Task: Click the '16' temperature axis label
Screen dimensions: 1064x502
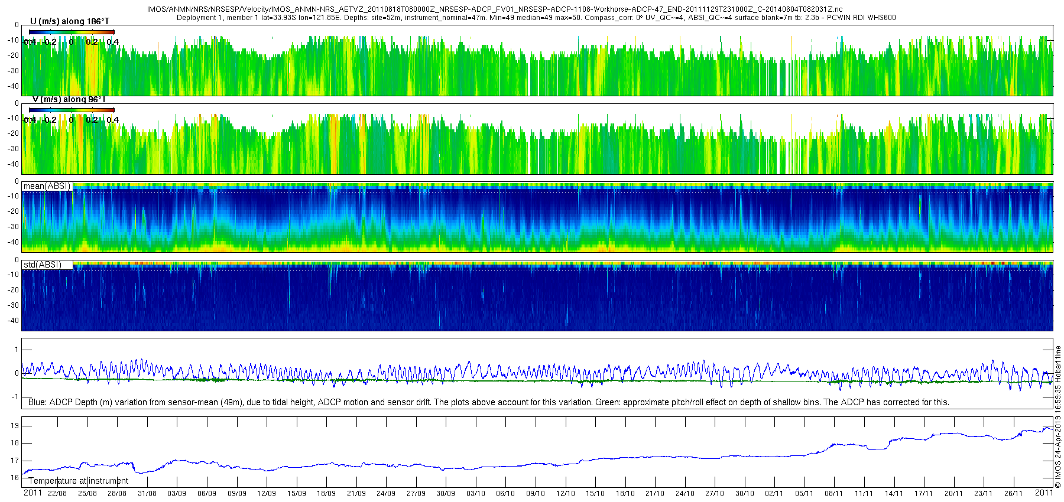Action: (15, 478)
